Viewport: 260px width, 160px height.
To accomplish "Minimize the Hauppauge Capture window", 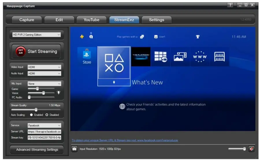I will tap(240, 5).
